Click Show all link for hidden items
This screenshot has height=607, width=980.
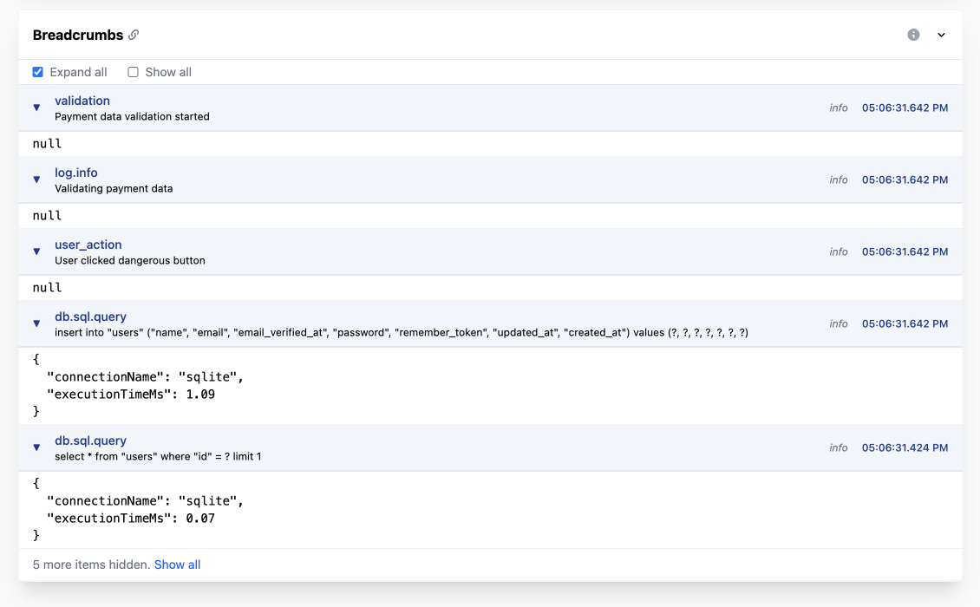(177, 565)
